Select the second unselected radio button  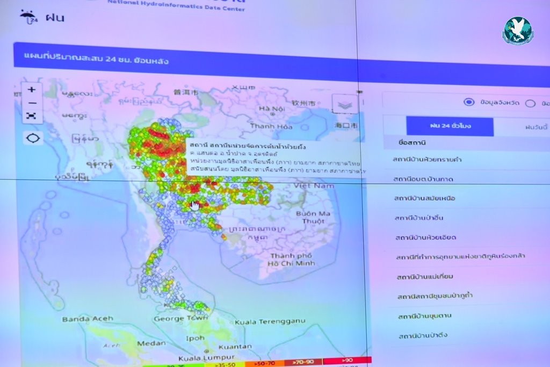pyautogui.click(x=530, y=103)
